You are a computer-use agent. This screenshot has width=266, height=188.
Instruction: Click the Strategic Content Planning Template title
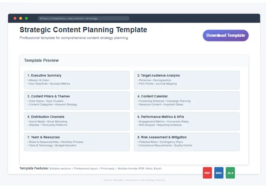83,30
